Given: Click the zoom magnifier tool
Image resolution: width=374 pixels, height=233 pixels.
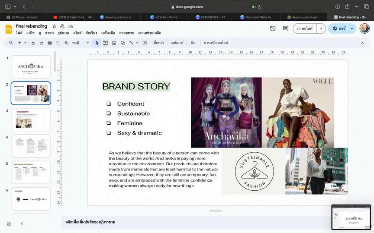Looking at the screenshot, I should (x=66, y=43).
